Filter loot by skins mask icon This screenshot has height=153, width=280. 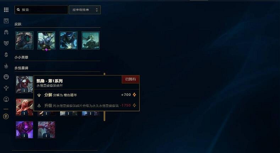[x=6, y=43]
